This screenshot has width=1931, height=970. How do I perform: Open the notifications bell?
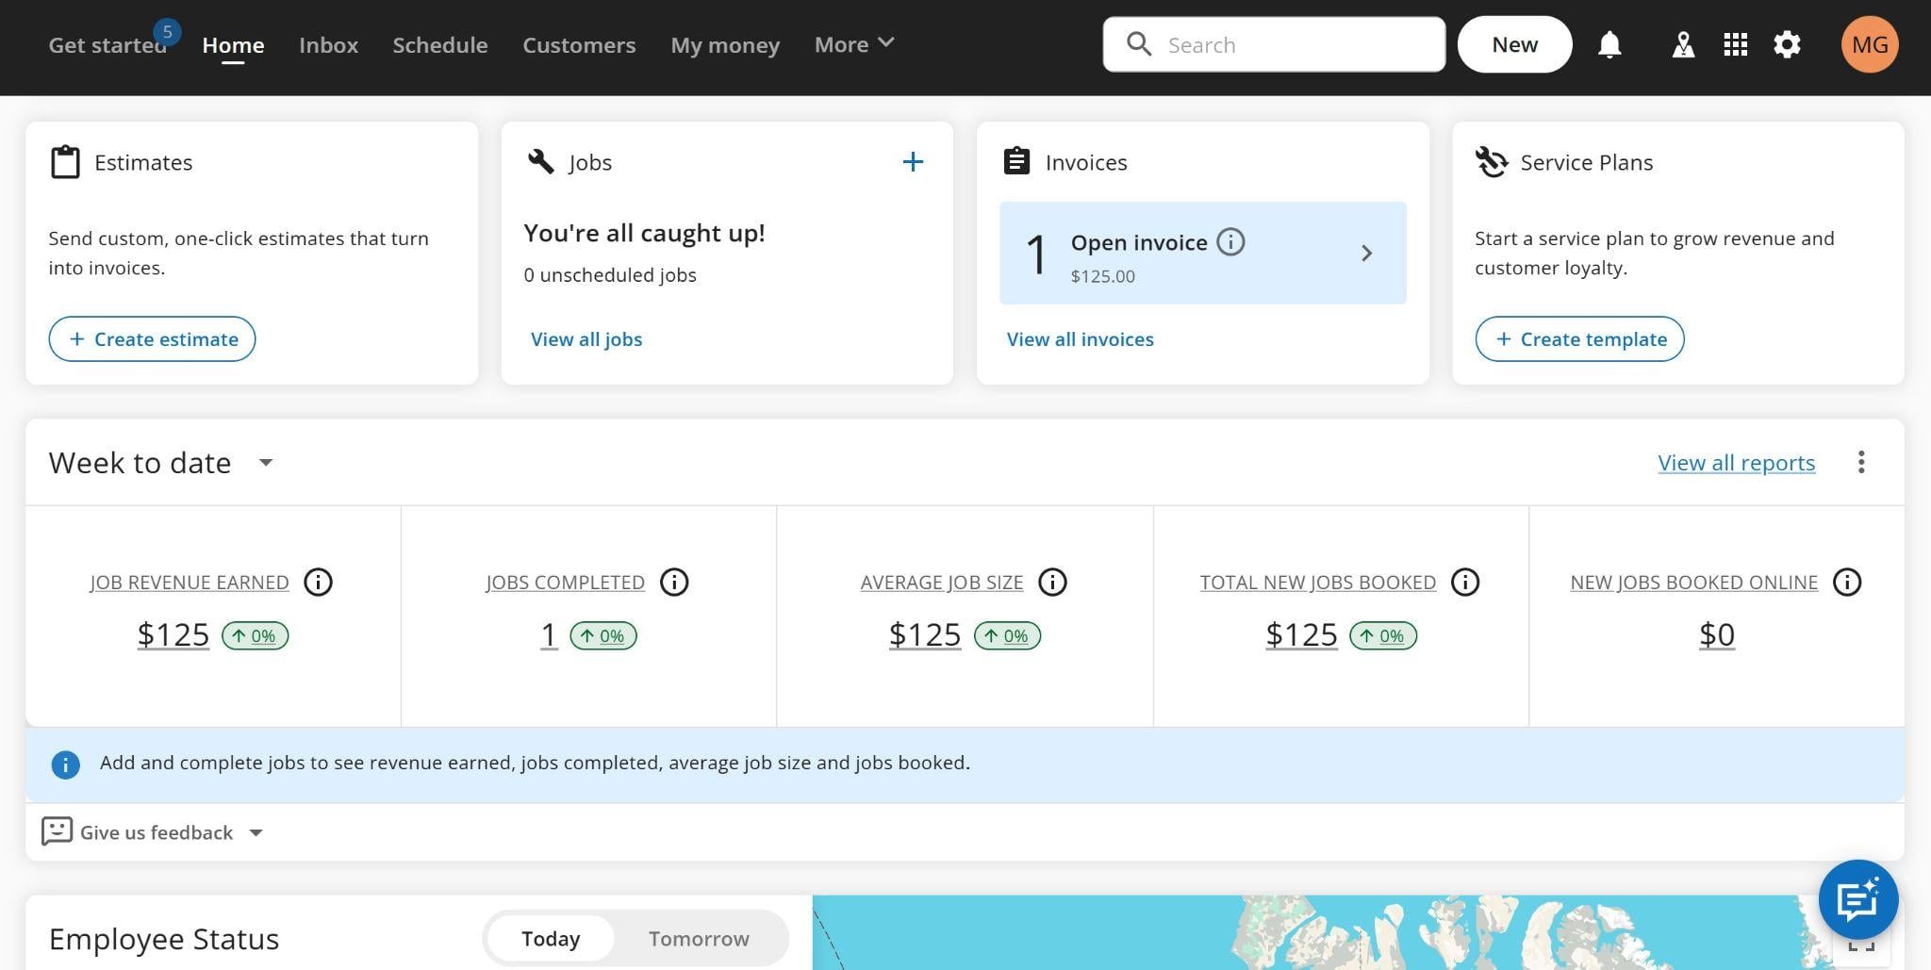point(1609,44)
